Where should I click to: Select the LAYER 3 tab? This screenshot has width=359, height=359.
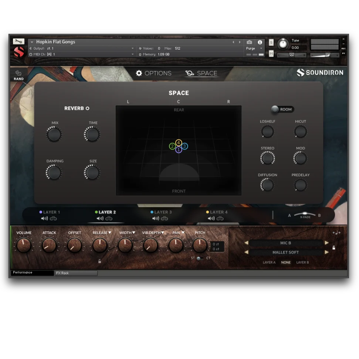point(161,212)
